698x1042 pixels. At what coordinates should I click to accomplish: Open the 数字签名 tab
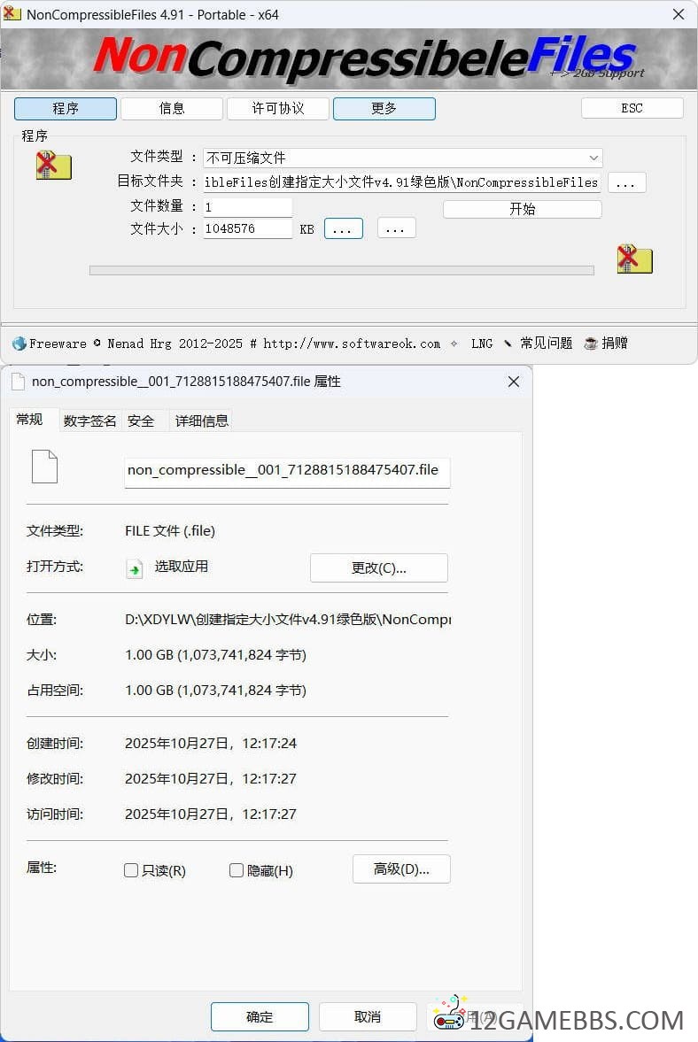[x=89, y=421]
